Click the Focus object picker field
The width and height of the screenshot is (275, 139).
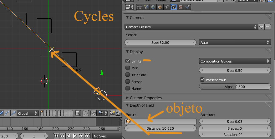(x=160, y=121)
